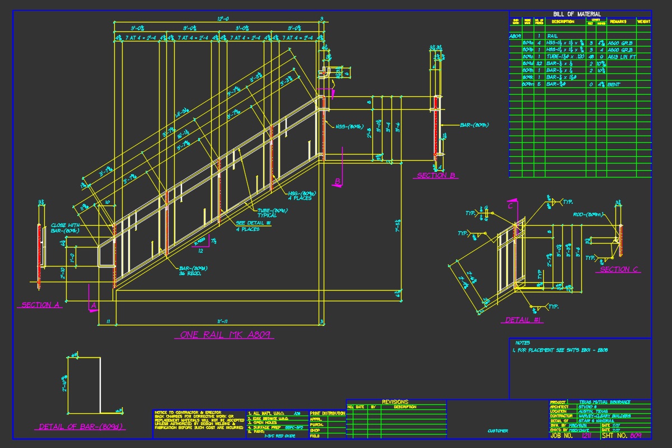Select the 'REVISIONS' header text
672x448 pixels.
coord(395,402)
